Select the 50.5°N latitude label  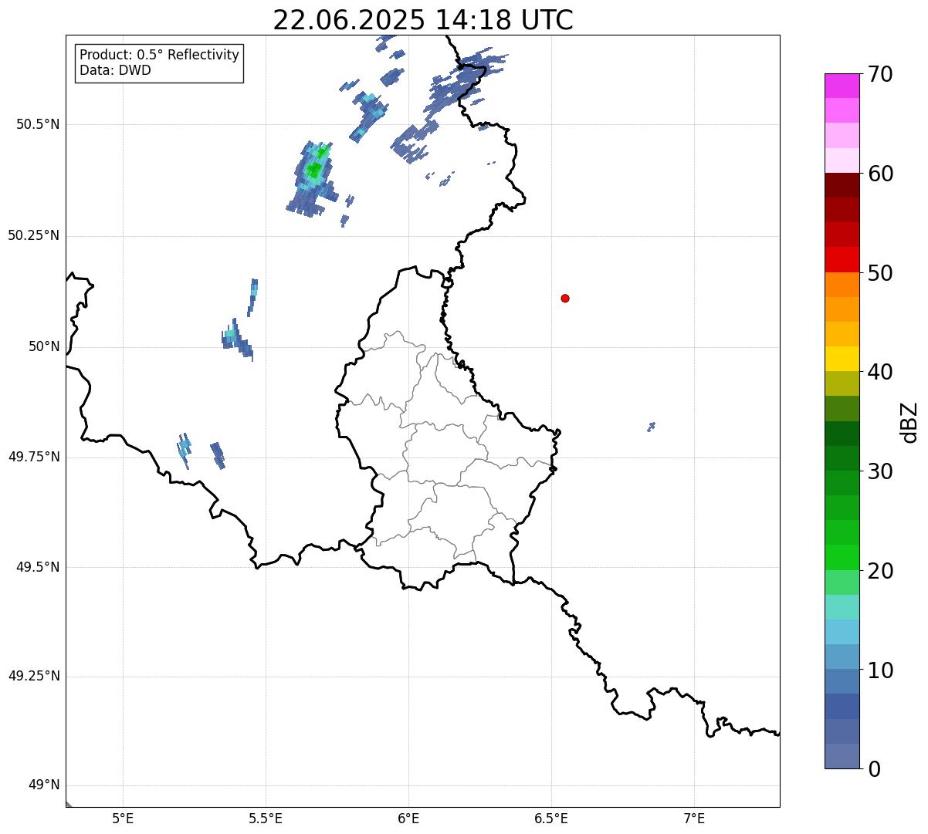coord(38,125)
